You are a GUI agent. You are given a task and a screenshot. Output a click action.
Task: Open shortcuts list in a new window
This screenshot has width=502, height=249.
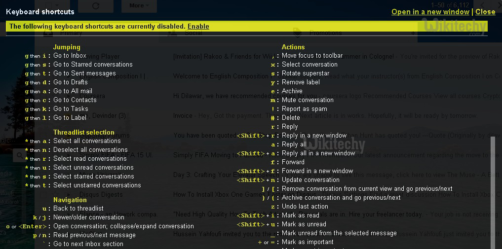[430, 12]
